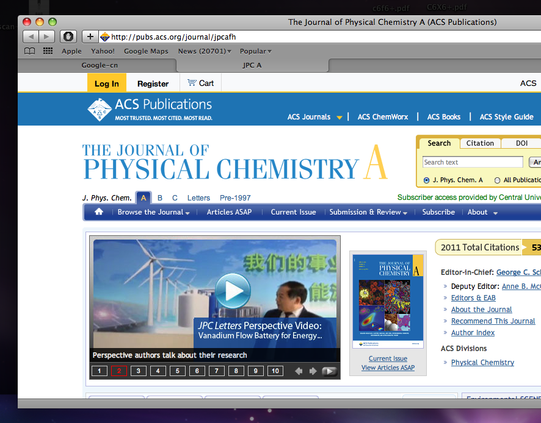This screenshot has width=541, height=423.
Task: Select J. Phys. Chem. A radio button
Action: point(427,180)
